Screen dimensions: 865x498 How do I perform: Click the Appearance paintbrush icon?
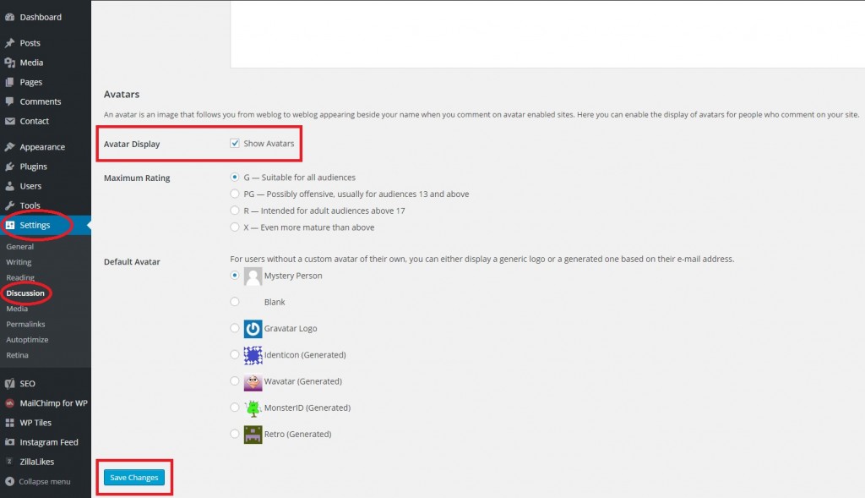pyautogui.click(x=9, y=147)
